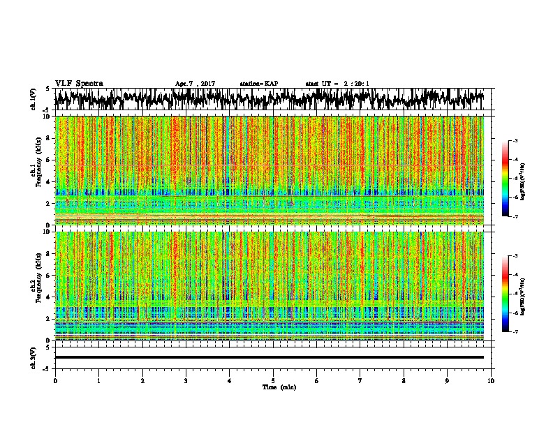Click the "2" kHz tick on ch.2 frequency axis
The image size is (553, 427).
pos(49,319)
